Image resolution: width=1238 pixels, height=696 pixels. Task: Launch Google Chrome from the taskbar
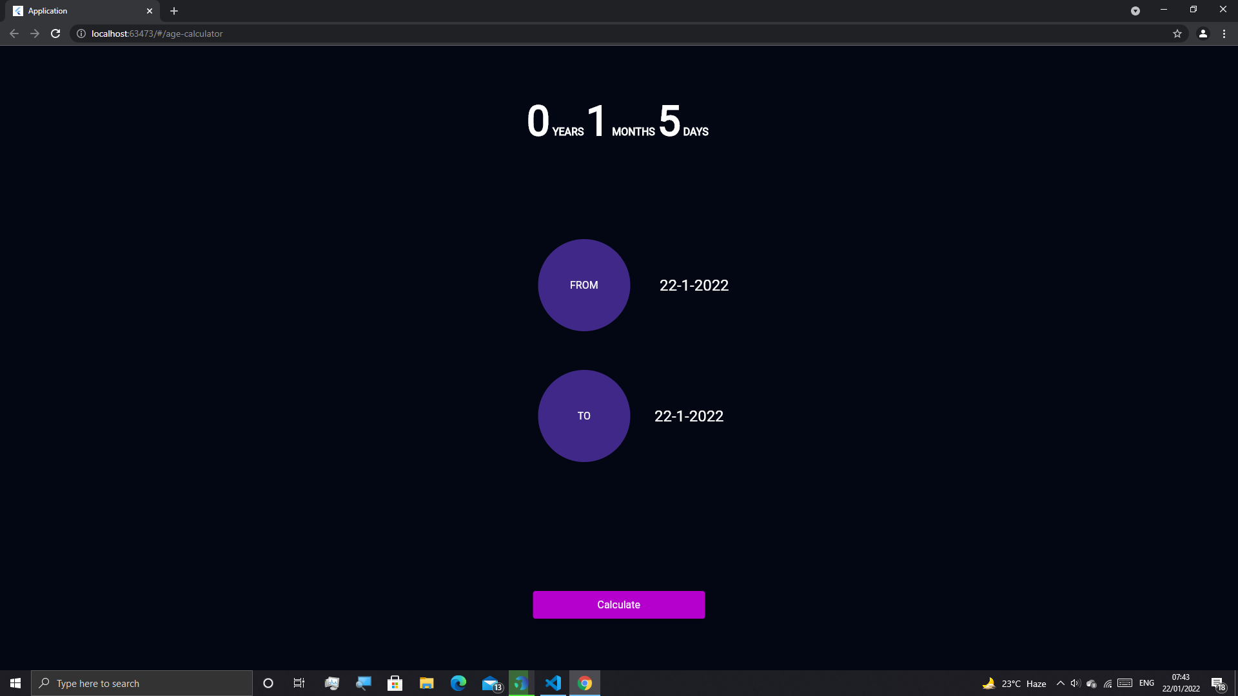tap(584, 683)
